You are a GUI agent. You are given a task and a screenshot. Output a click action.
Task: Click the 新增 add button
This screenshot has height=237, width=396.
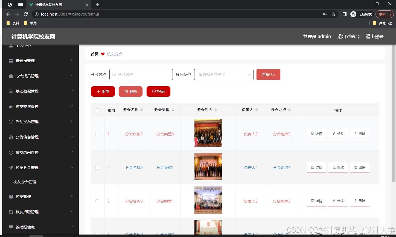tap(103, 91)
